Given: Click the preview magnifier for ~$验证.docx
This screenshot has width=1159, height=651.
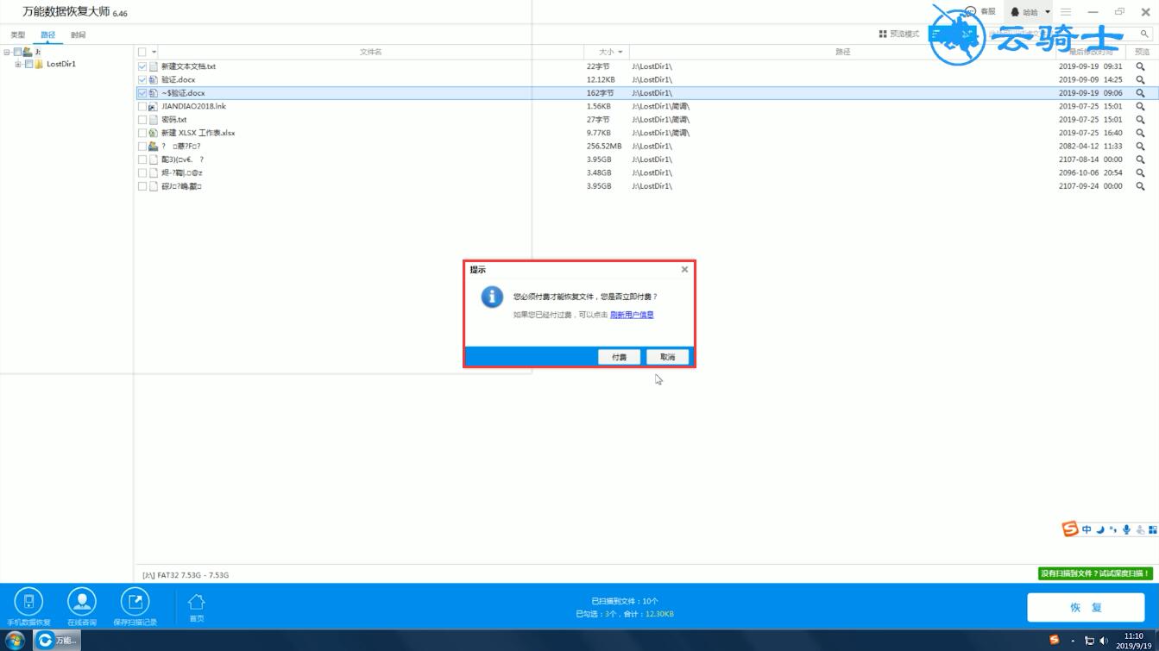Looking at the screenshot, I should (x=1140, y=93).
